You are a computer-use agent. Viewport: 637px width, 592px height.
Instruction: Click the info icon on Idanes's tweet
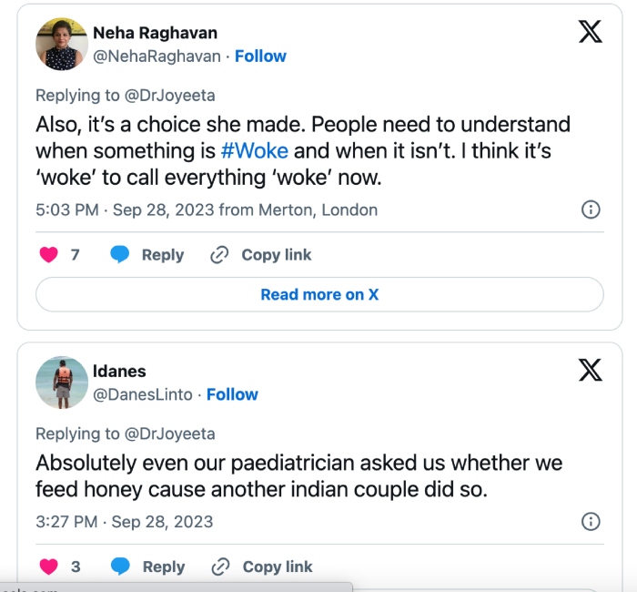pyautogui.click(x=591, y=522)
